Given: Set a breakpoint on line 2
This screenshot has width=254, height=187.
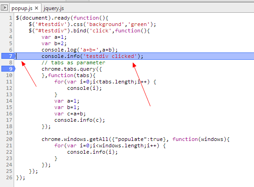Looking at the screenshot, I should tap(10, 24).
